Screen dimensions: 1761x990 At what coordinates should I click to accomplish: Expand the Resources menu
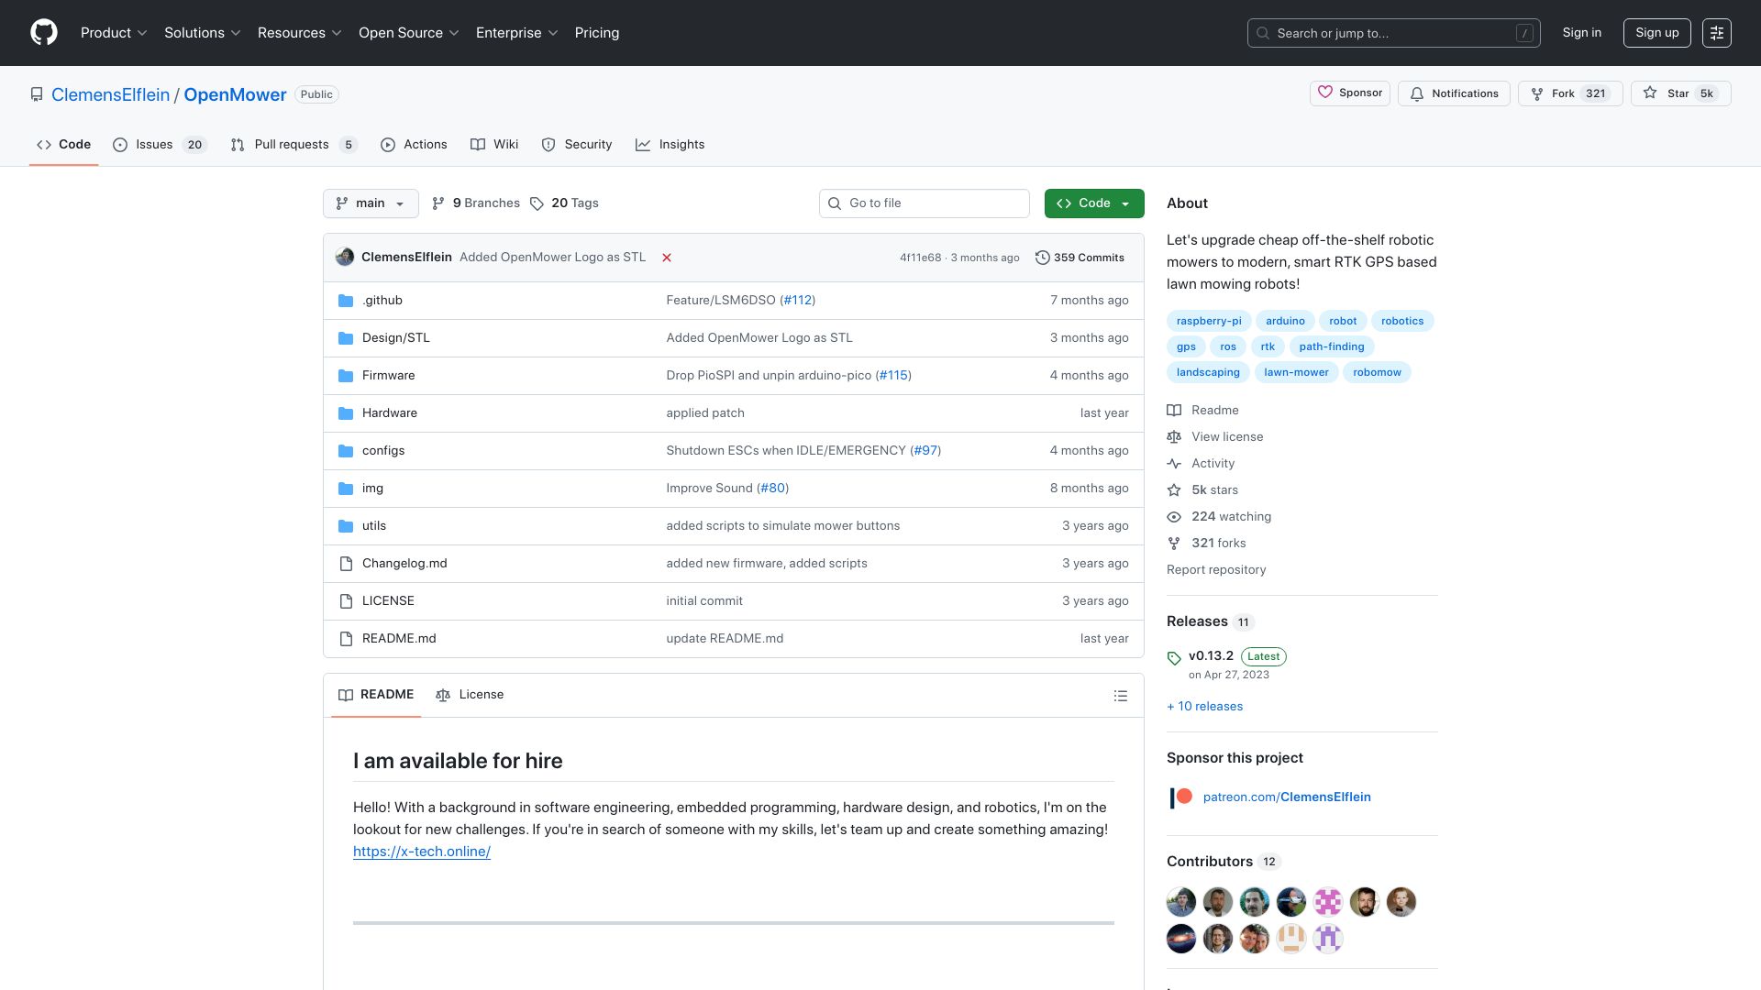tap(300, 33)
